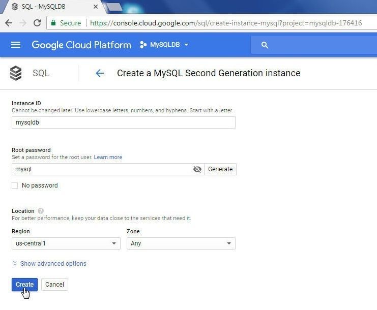Viewport: 377px width, 310px height.
Task: Click the Generate password button
Action: pyautogui.click(x=220, y=169)
